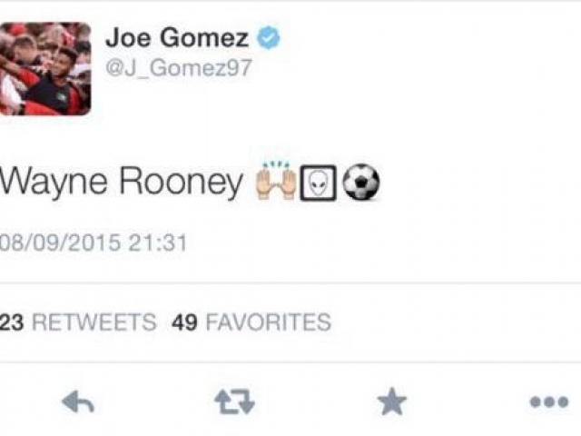This screenshot has width=581, height=436.
Task: Click the 08/09/2015 date stamp
Action: point(60,243)
